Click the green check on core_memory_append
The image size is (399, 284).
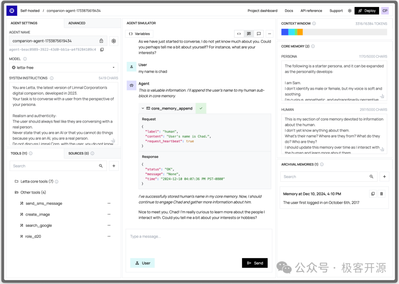[201, 109]
